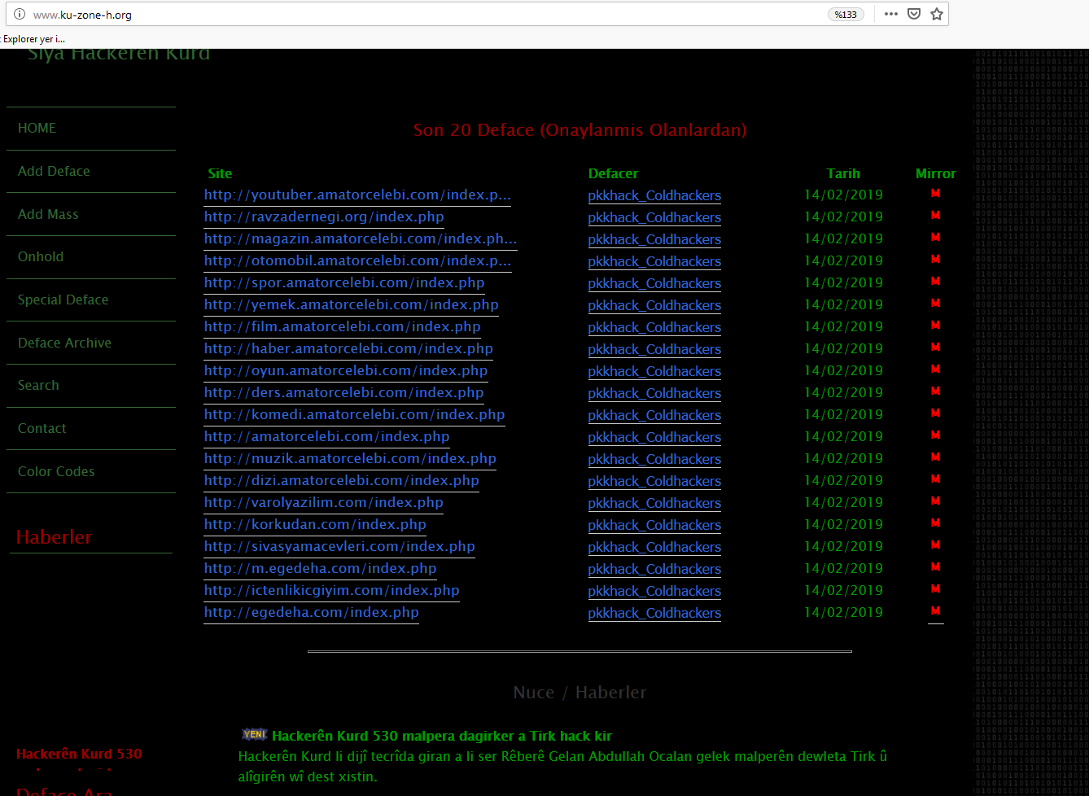Open mirror M icon for youtuber.amatorcelebi.com row
This screenshot has height=796, width=1089.
[935, 194]
